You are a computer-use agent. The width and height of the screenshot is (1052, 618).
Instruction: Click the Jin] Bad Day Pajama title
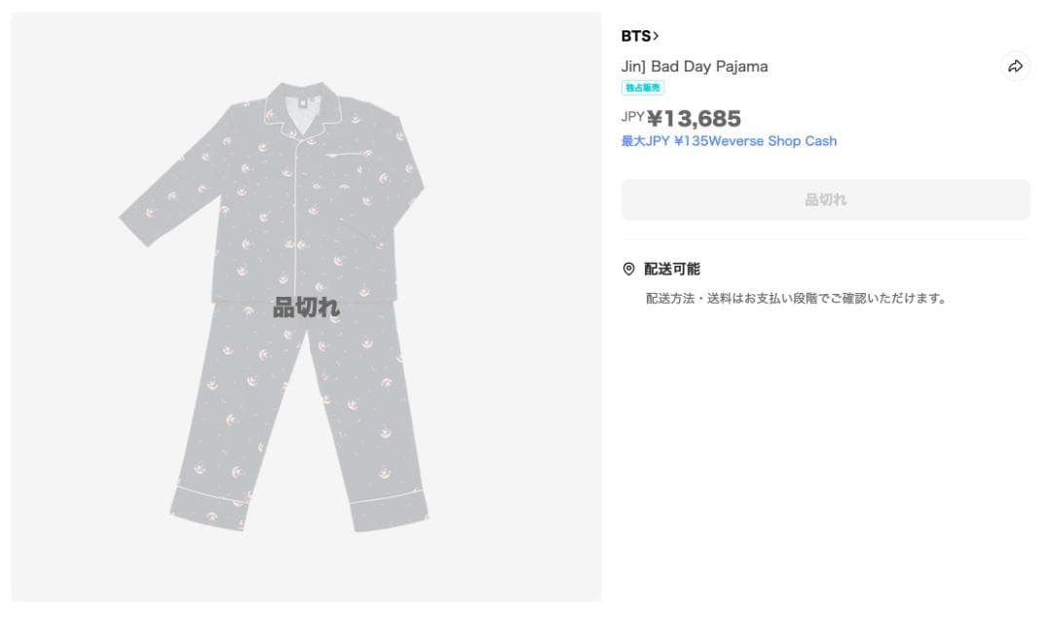click(x=695, y=66)
